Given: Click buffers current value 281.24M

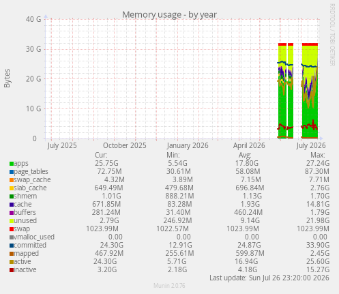Looking at the screenshot, I should [106, 213].
